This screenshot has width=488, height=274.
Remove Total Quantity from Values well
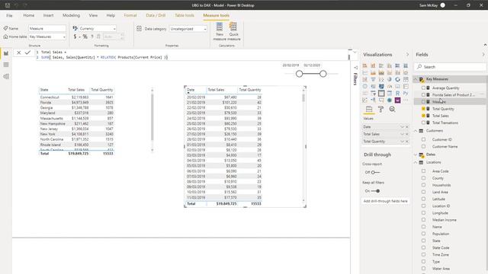pyautogui.click(x=406, y=142)
